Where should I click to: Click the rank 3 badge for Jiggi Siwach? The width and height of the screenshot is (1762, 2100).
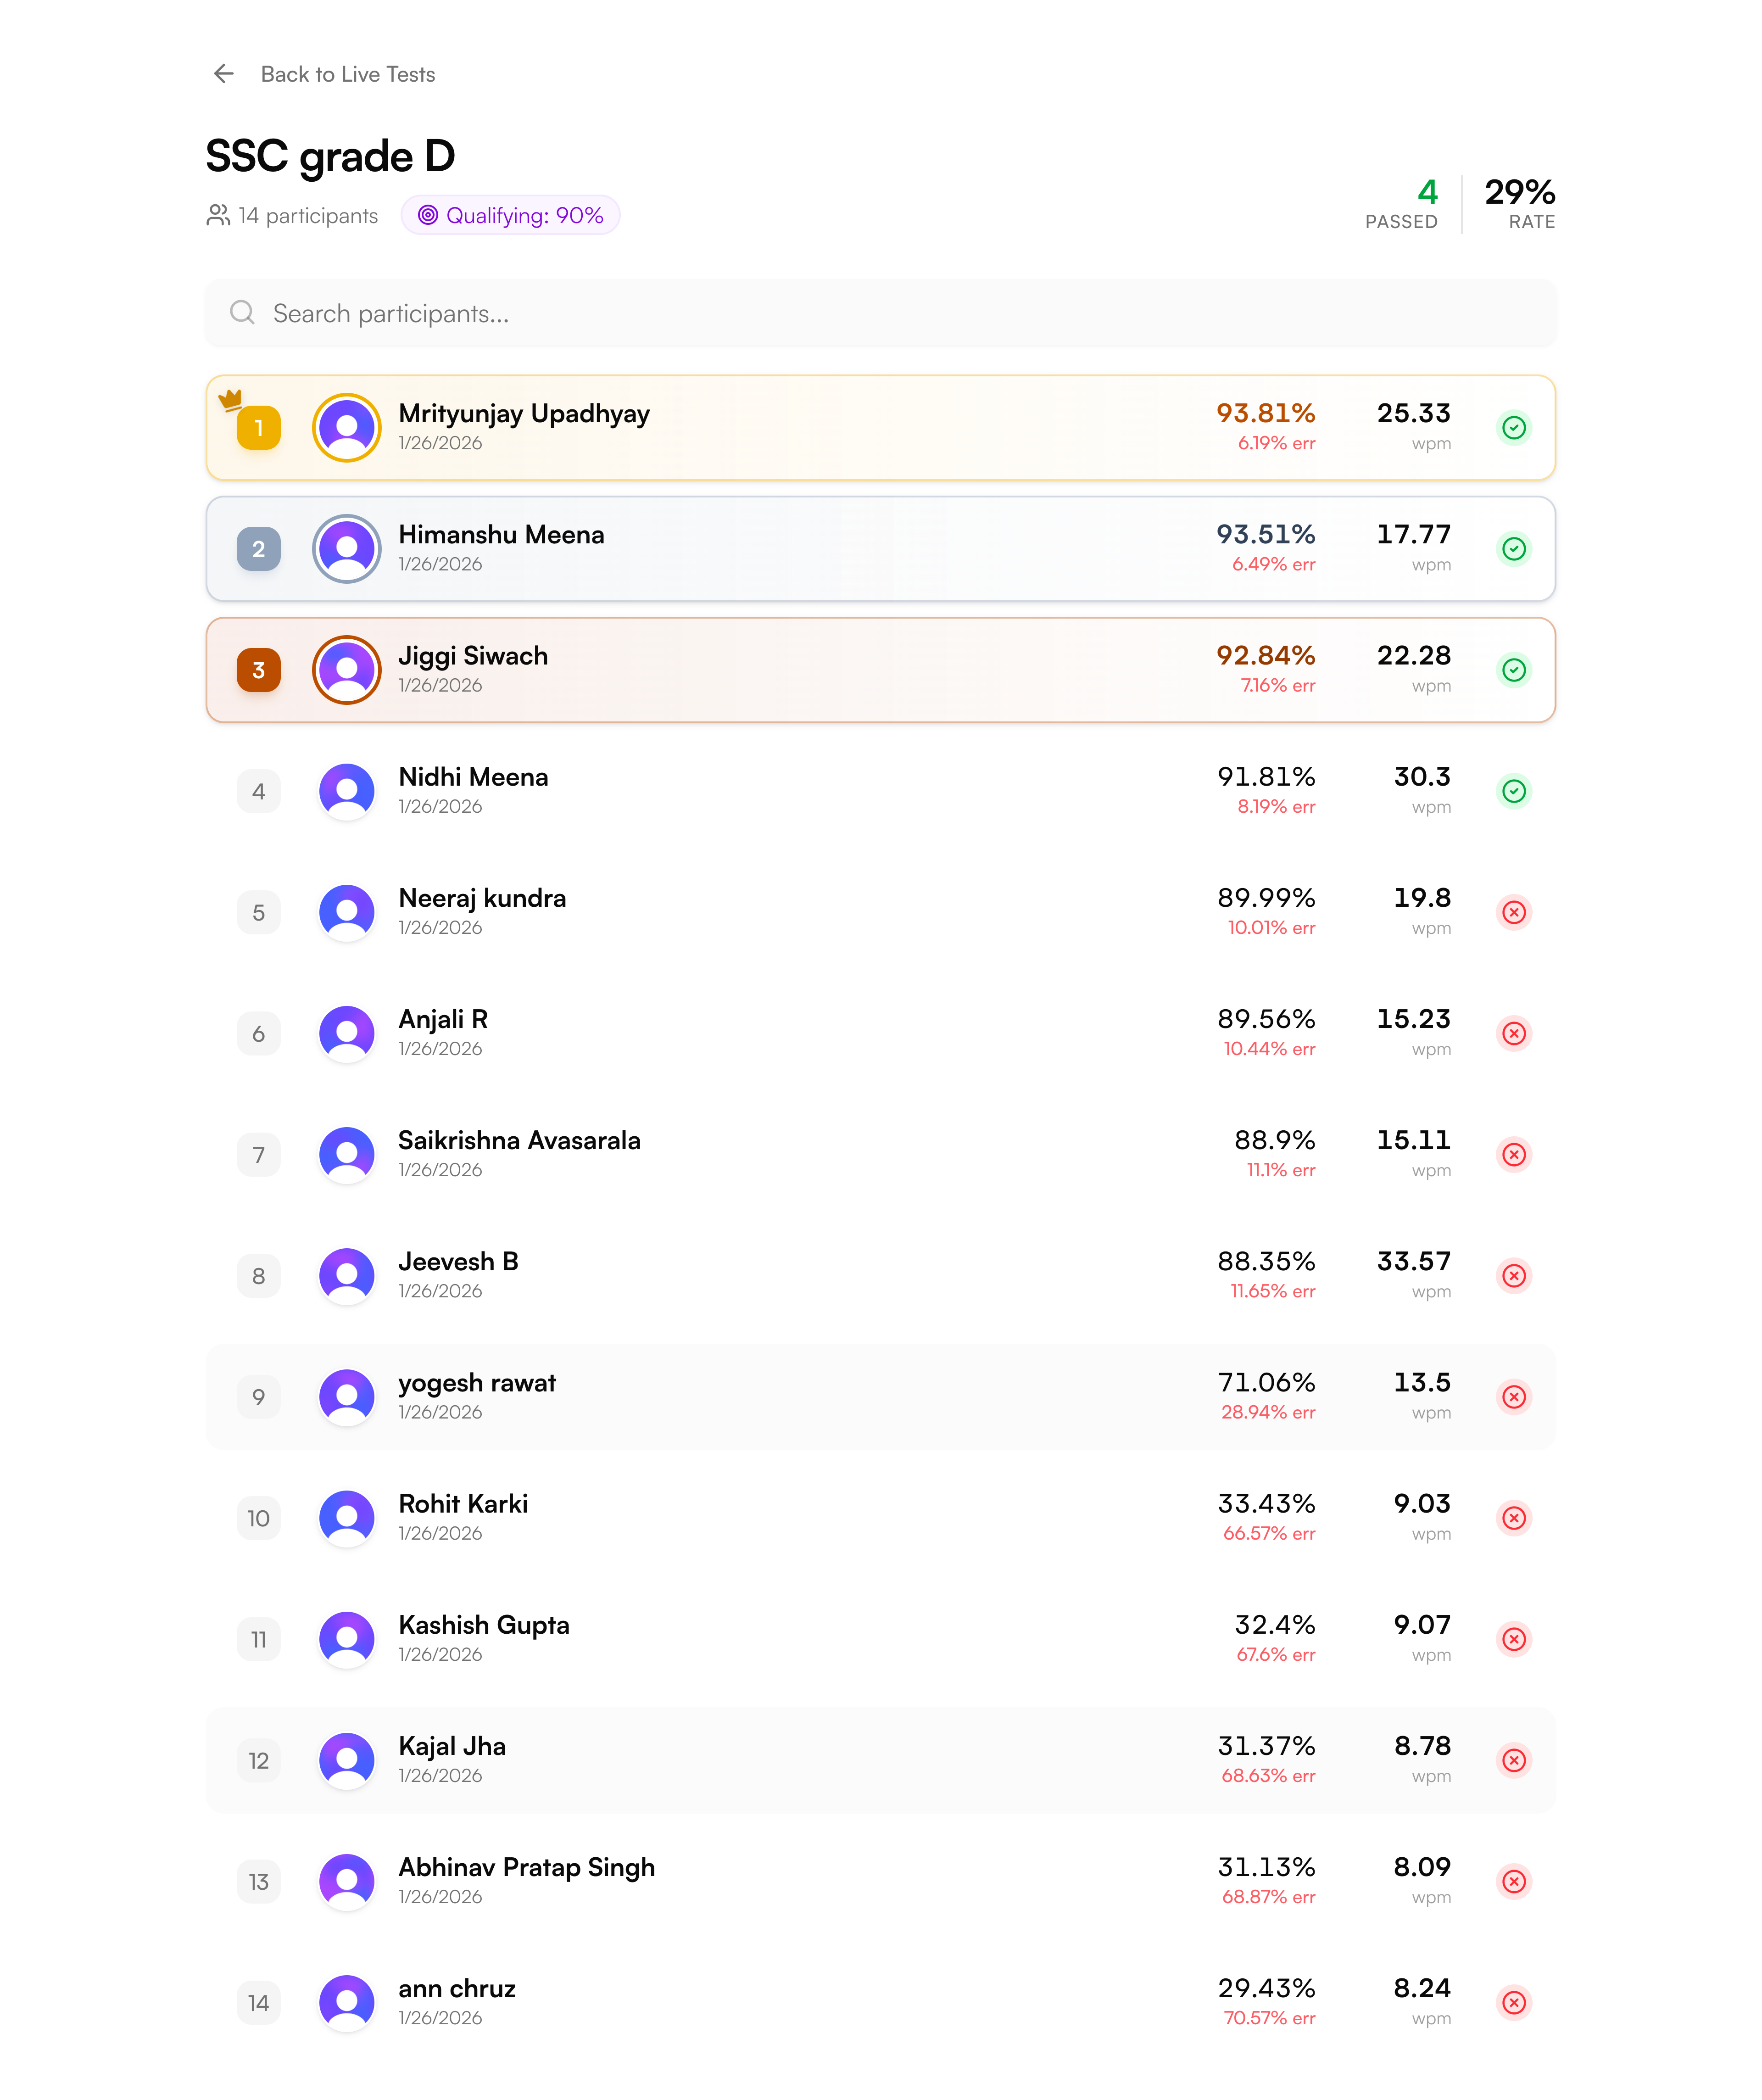coord(258,670)
